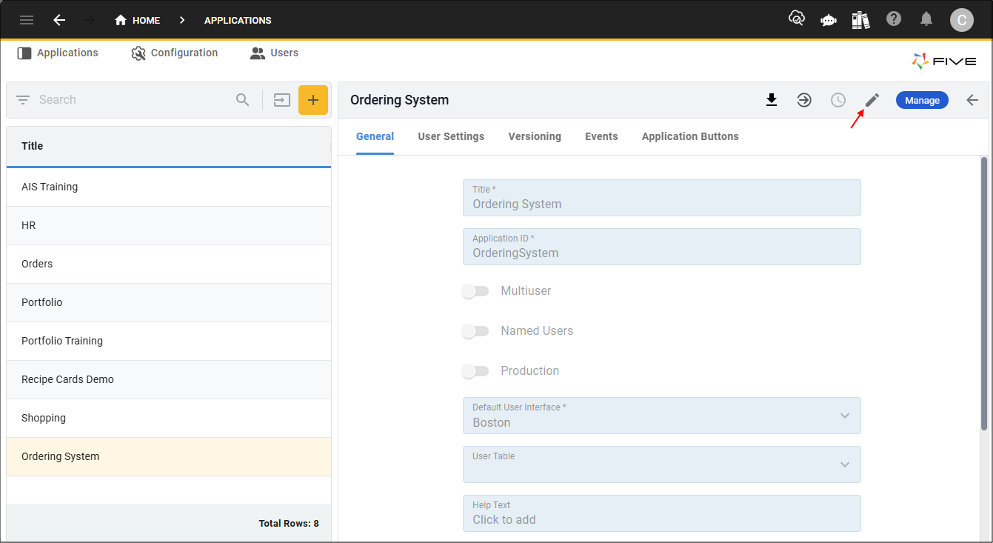Open the Applications menu

58,53
